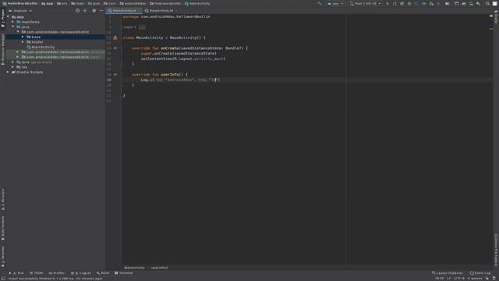Open the Pixel device selector dropdown
The width and height of the screenshot is (499, 281).
click(x=366, y=3)
